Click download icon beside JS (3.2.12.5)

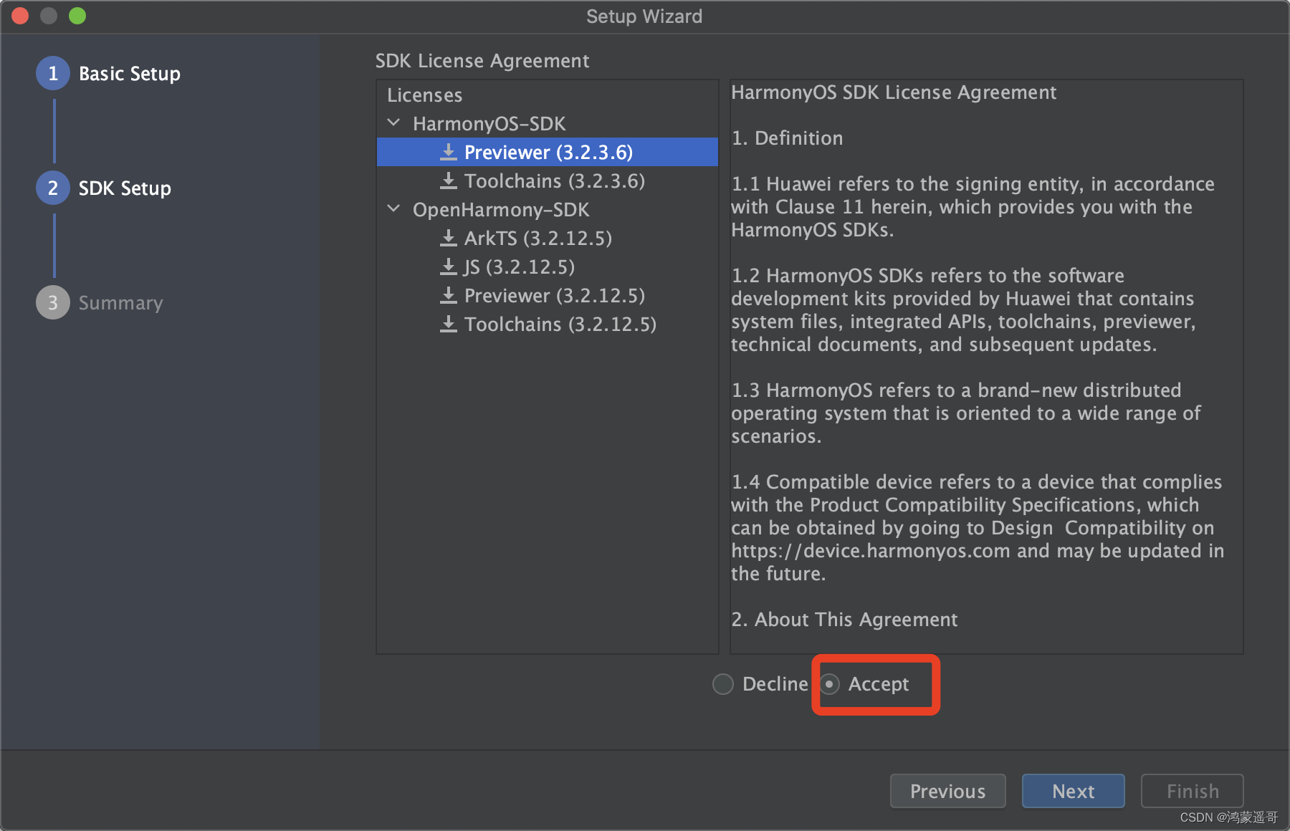[x=449, y=266]
